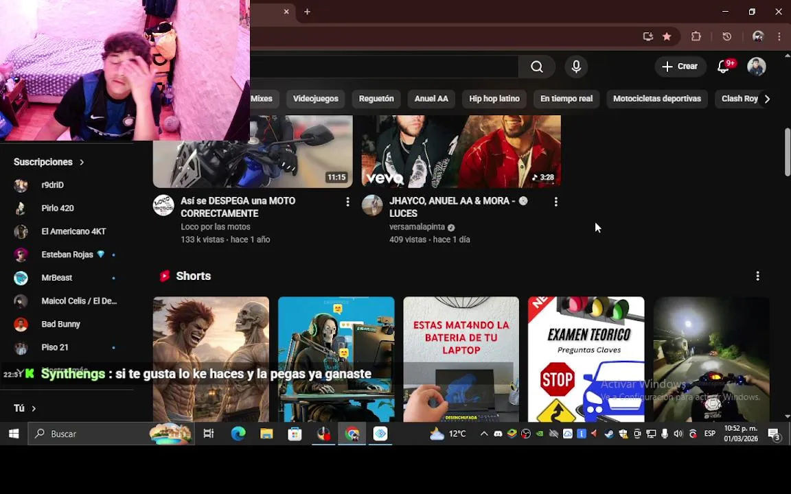Open options for JHAYCO, ANUEL AA & MORA video

[x=556, y=202]
